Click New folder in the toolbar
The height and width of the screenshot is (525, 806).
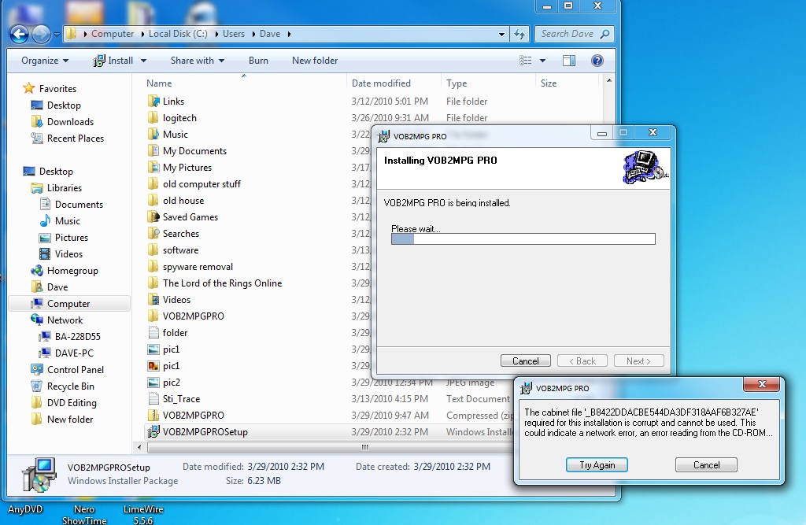tap(315, 61)
